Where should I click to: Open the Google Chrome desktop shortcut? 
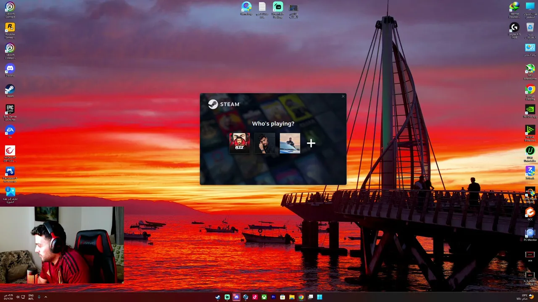(530, 92)
